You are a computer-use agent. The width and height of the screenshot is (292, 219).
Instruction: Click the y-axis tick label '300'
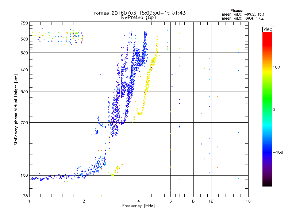point(24,92)
